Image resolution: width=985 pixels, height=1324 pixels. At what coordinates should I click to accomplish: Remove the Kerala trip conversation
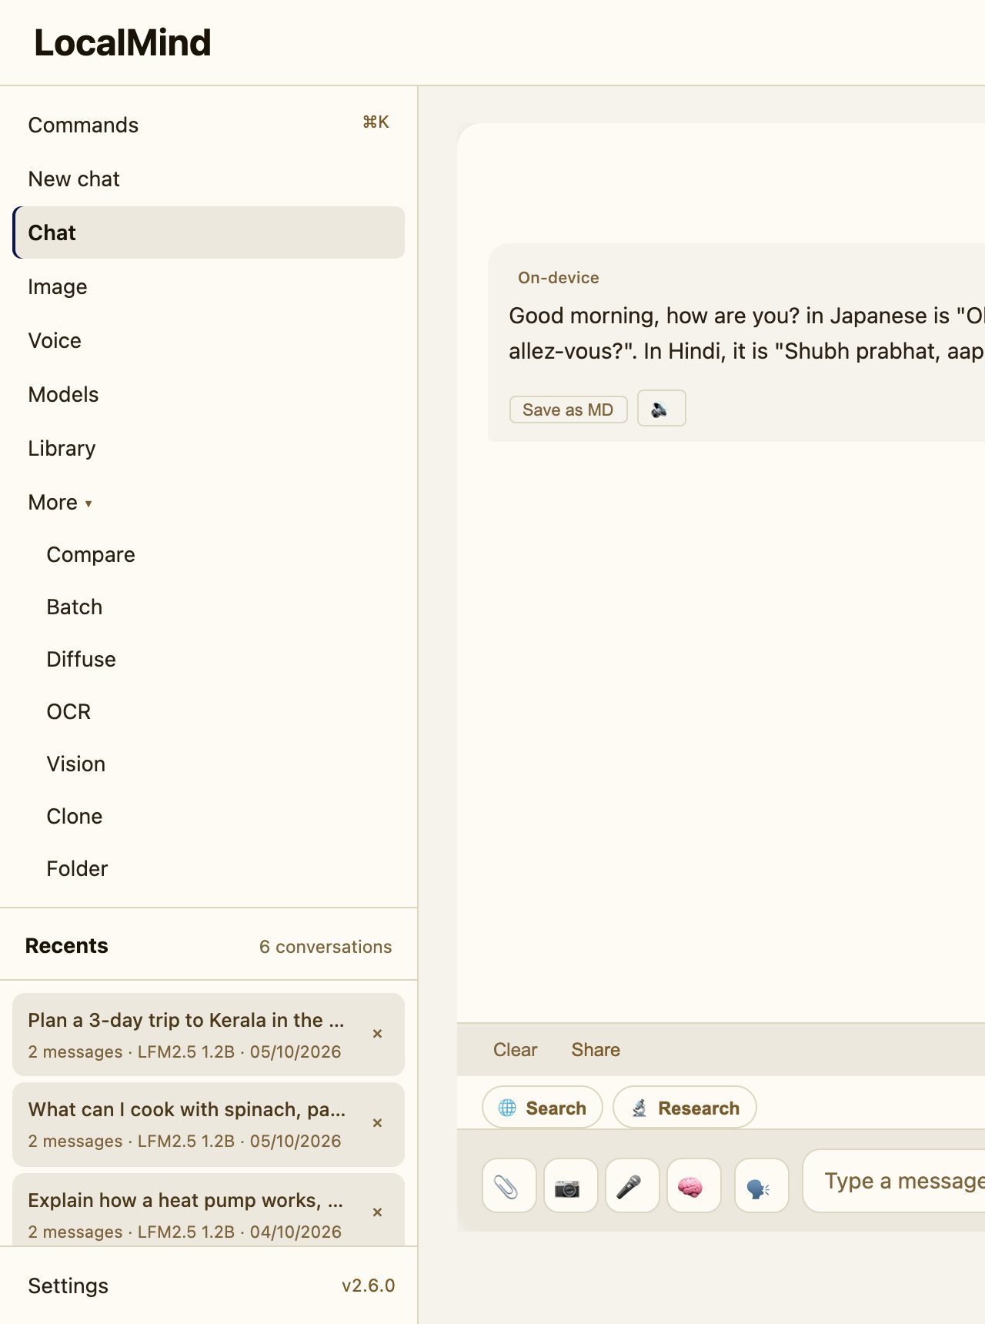coord(377,1034)
